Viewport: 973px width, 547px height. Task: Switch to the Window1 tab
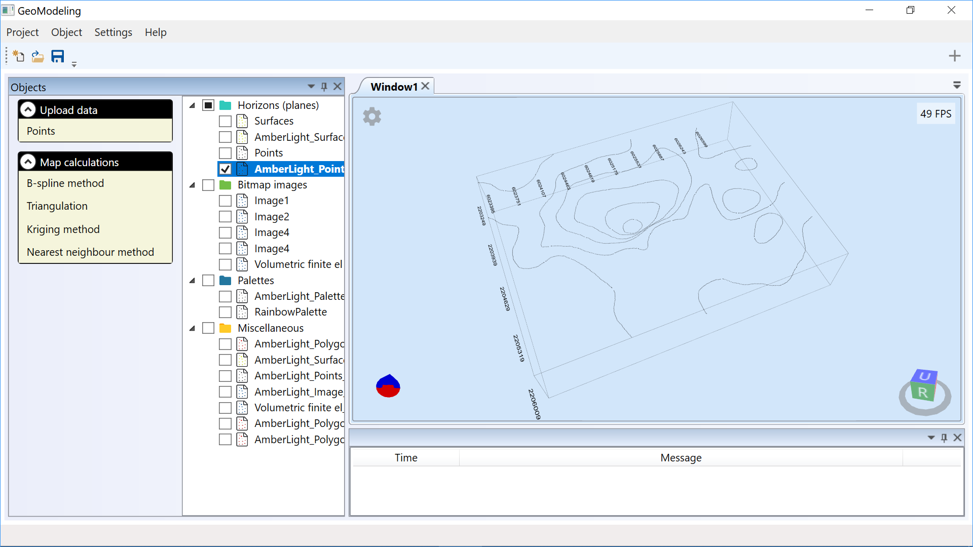click(x=394, y=87)
